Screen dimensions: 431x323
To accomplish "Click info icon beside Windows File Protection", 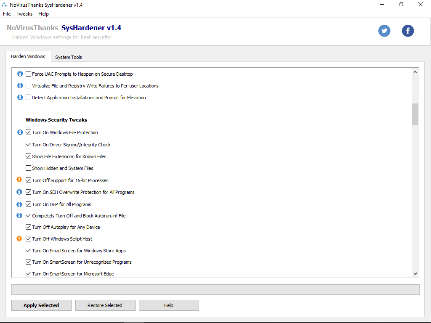I will pyautogui.click(x=20, y=132).
